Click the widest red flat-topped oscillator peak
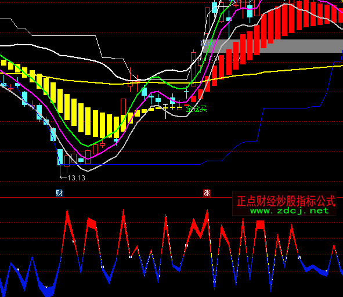Viewport: 343px width, 297px height. pos(260,224)
